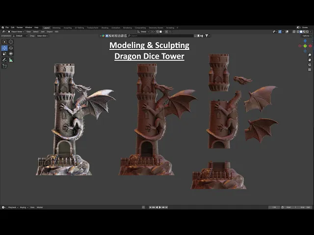Click the timeline editor type icon
Screen dimensions: 314x235
(3, 207)
